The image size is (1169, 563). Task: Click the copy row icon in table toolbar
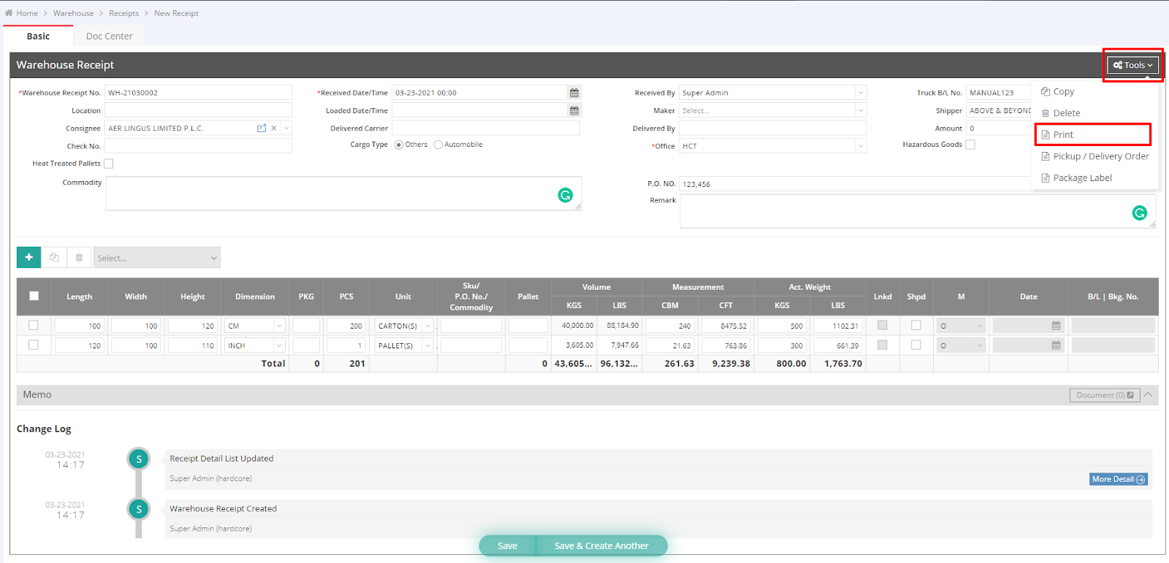tap(54, 257)
